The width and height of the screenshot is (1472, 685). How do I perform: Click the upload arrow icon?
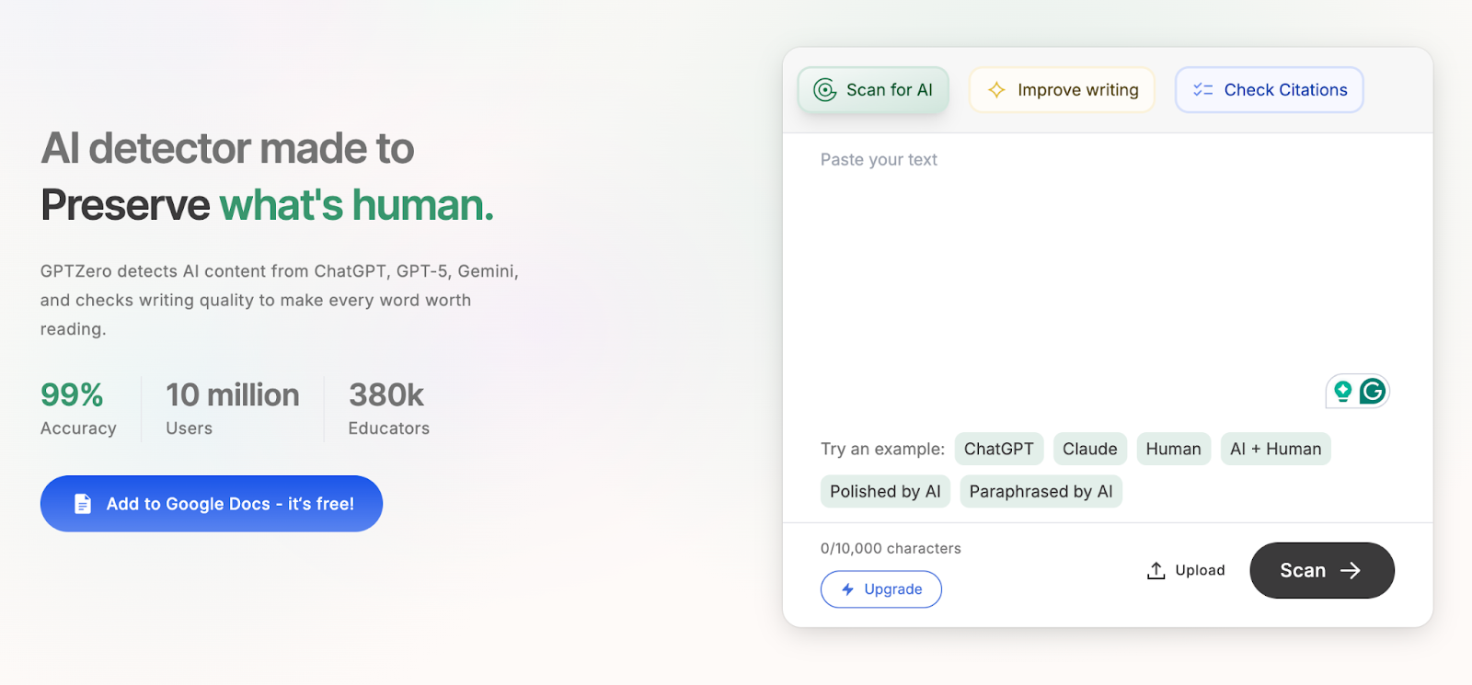[x=1156, y=570]
